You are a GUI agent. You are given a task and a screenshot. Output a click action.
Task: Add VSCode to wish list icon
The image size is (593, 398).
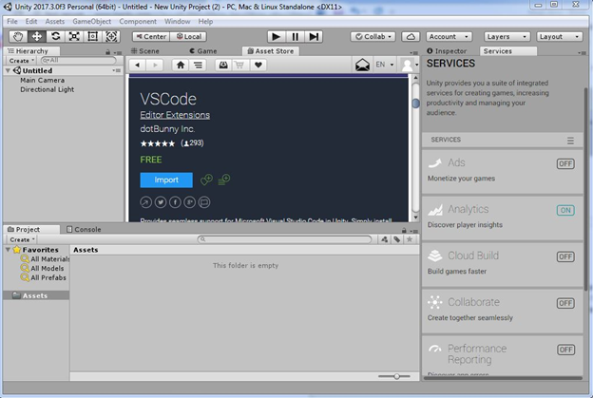pos(206,180)
